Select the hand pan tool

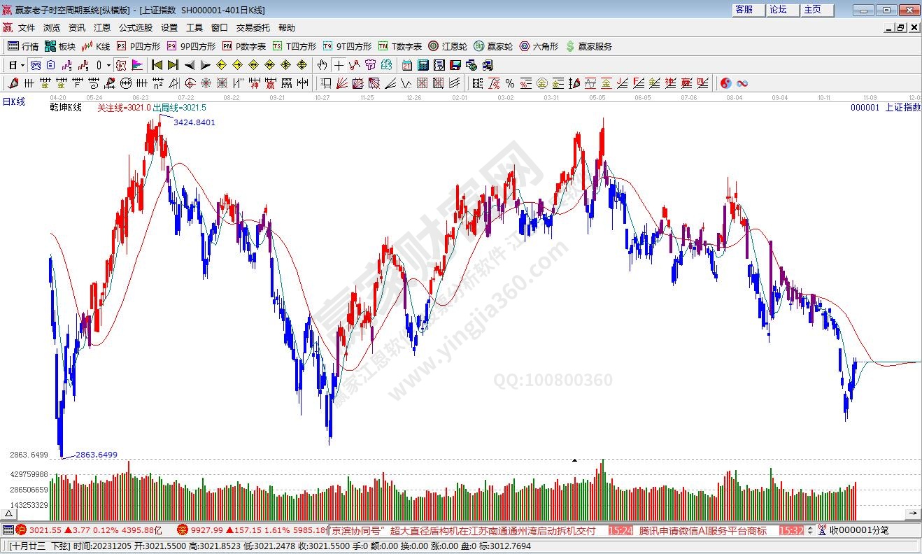click(x=322, y=65)
